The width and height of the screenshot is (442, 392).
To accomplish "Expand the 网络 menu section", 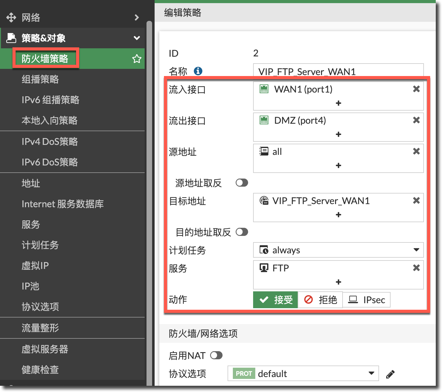I will point(137,17).
